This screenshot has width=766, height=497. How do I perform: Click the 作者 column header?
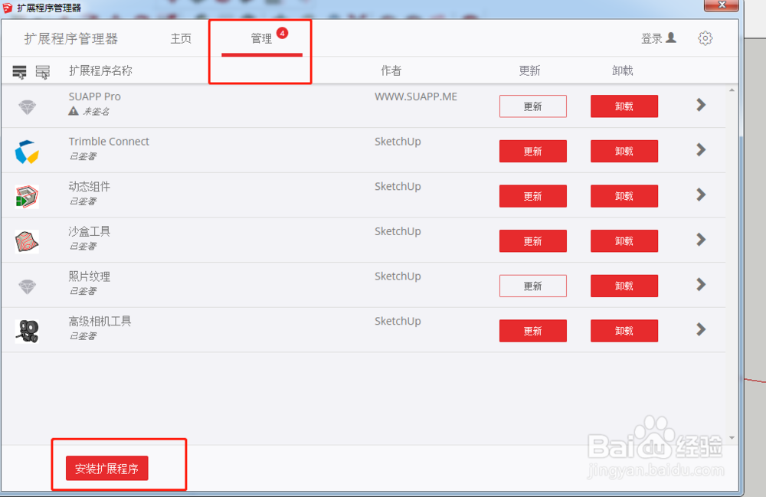coord(391,70)
